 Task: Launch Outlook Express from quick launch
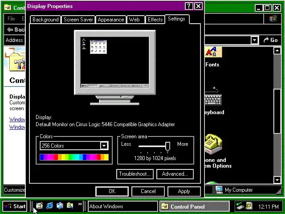point(60,206)
